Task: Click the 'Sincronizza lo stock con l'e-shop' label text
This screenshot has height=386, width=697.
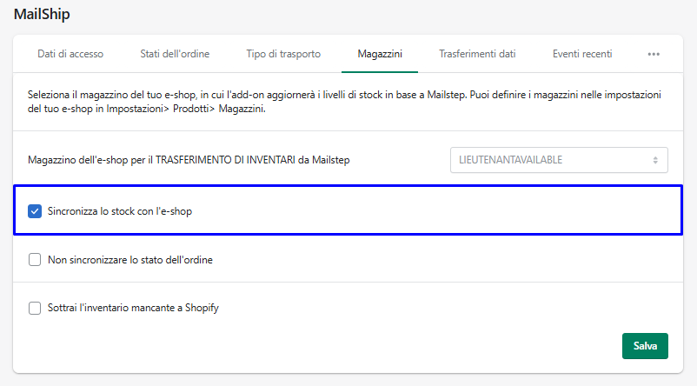Action: pos(120,211)
